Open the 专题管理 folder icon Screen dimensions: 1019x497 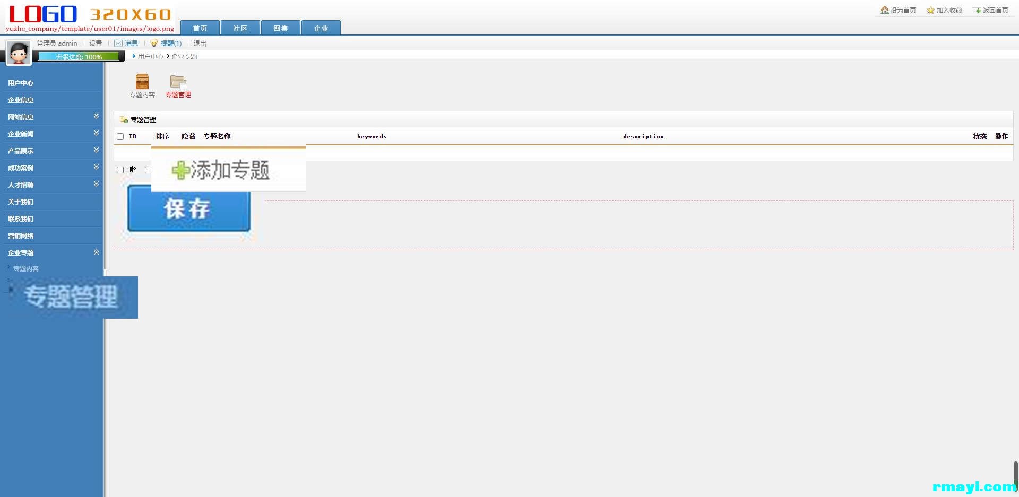[x=178, y=82]
